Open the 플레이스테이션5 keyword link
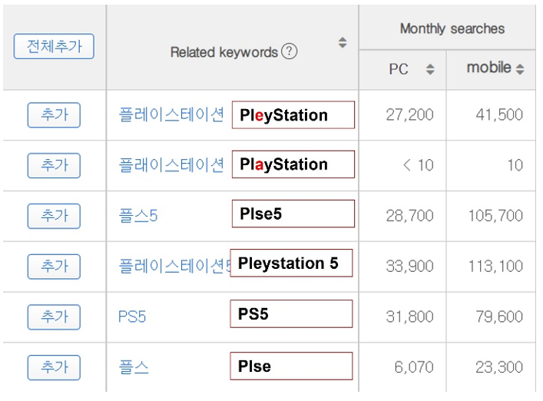This screenshot has height=401, width=543. tap(174, 266)
